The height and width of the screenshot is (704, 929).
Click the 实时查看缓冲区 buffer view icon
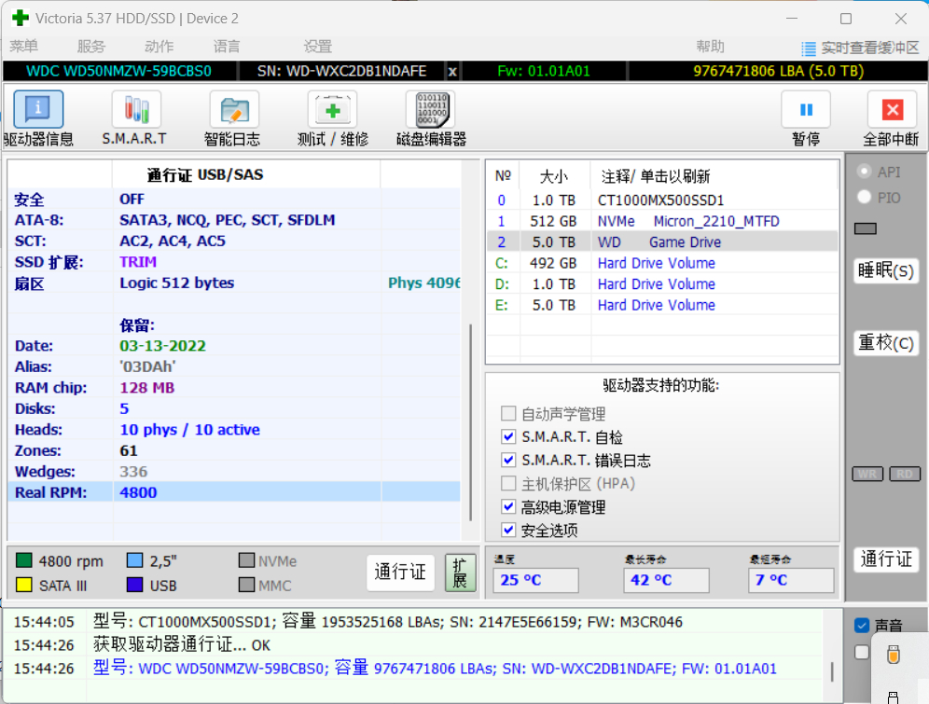(x=808, y=48)
